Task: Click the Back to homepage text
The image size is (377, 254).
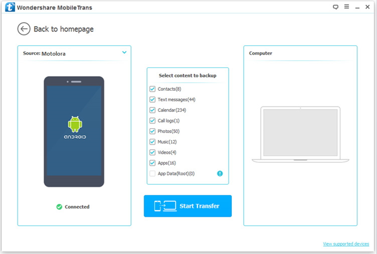Action: [x=64, y=29]
